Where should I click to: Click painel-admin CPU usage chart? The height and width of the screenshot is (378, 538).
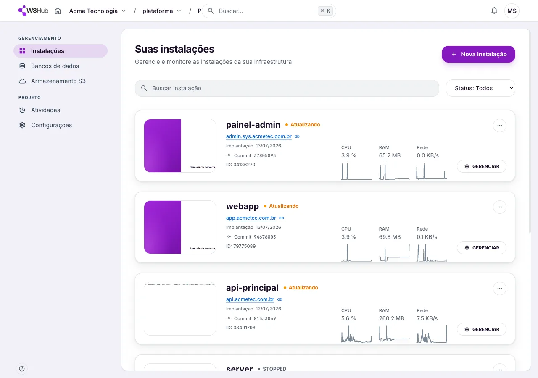[x=356, y=171]
